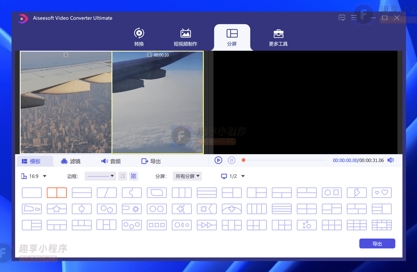417x272 pixels.
Task: Click the red playback position handle
Action: 243,160
